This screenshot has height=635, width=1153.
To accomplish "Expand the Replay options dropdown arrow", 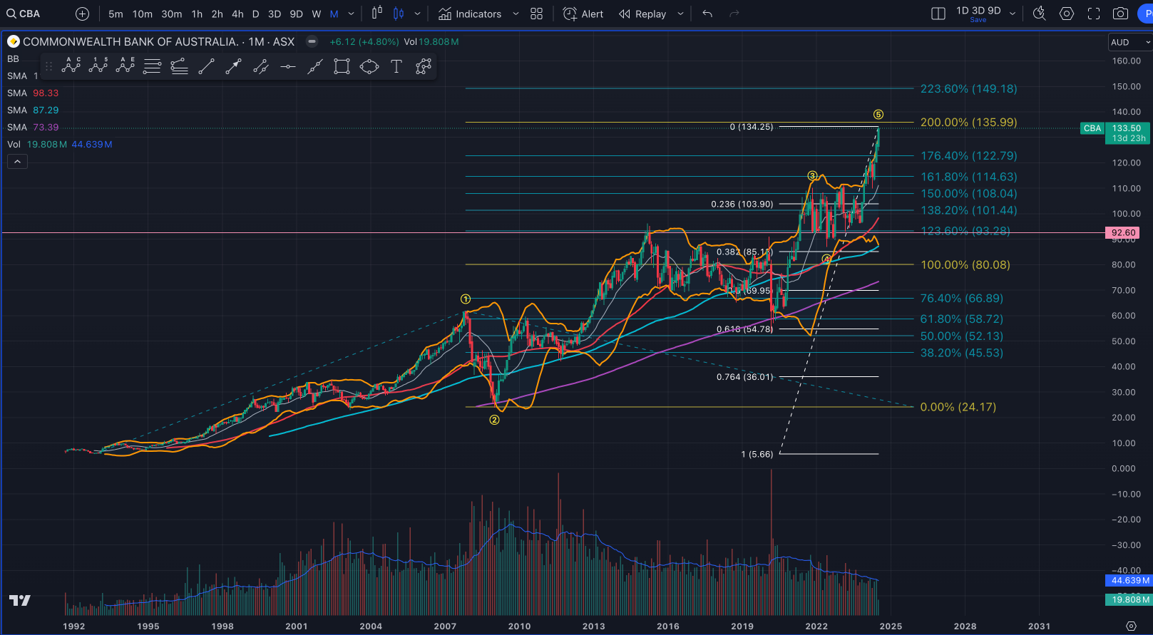I will (680, 14).
